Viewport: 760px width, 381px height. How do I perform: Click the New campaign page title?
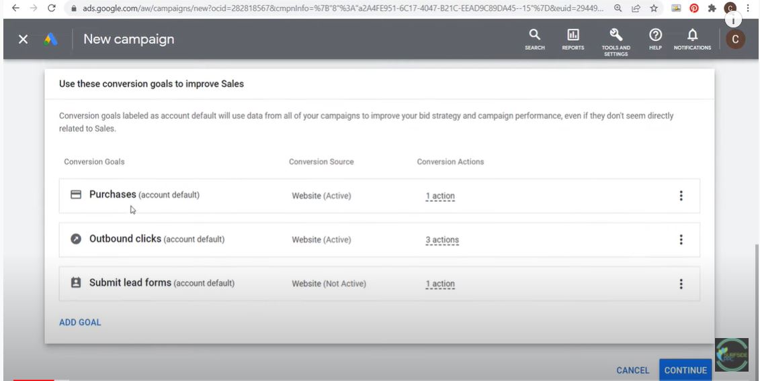click(x=128, y=39)
